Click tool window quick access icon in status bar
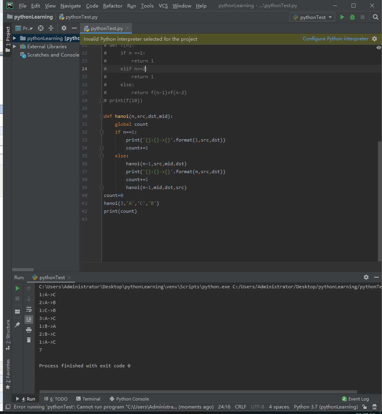 coord(8,407)
